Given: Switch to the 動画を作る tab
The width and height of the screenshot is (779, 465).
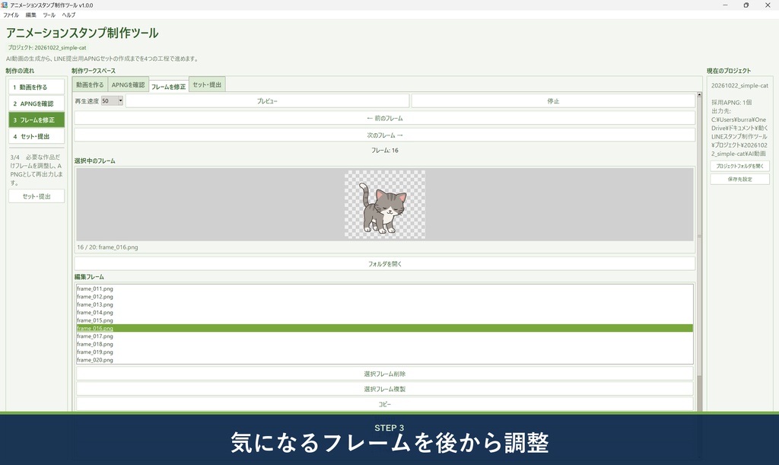Looking at the screenshot, I should [90, 85].
